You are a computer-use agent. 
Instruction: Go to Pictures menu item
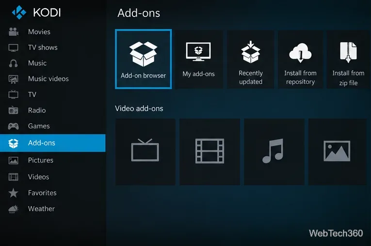point(40,160)
